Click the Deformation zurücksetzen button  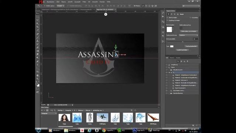(189, 31)
